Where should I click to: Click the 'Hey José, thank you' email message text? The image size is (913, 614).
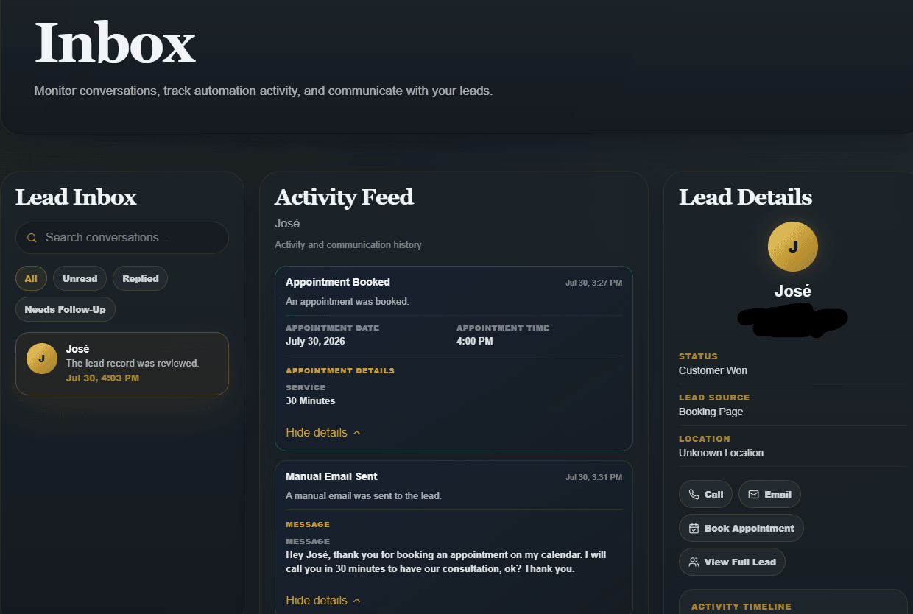coord(446,562)
